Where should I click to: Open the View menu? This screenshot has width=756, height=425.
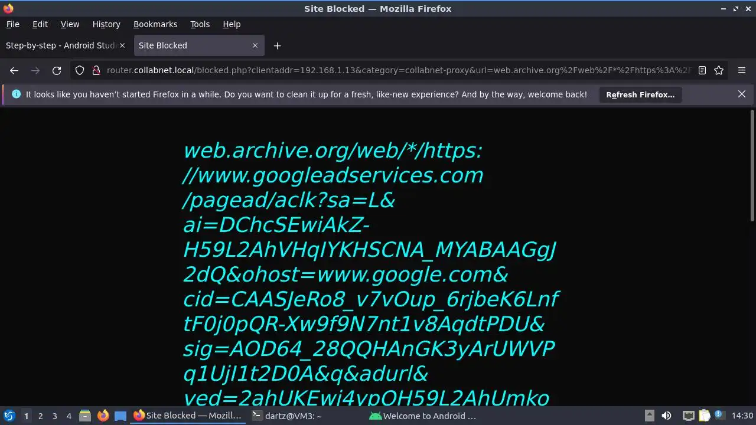click(70, 24)
